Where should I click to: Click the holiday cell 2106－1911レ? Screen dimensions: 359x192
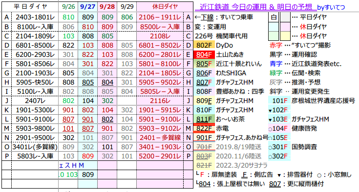[160, 17]
